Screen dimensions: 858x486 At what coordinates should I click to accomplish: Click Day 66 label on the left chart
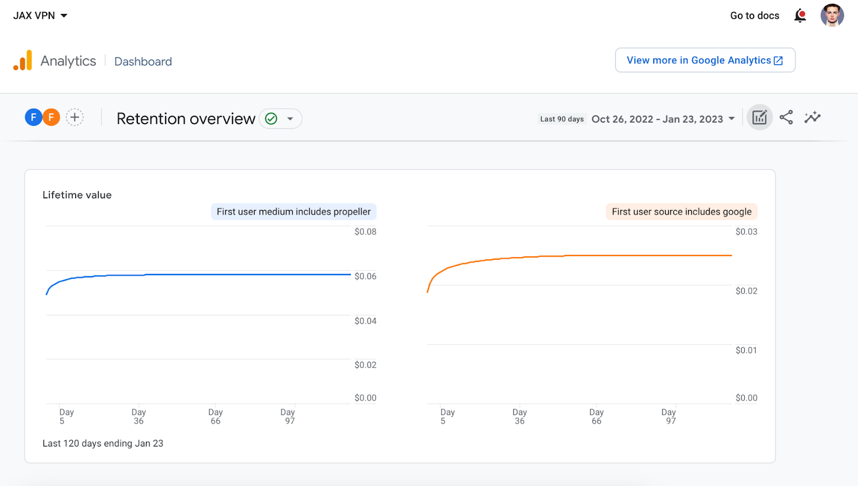pos(216,416)
